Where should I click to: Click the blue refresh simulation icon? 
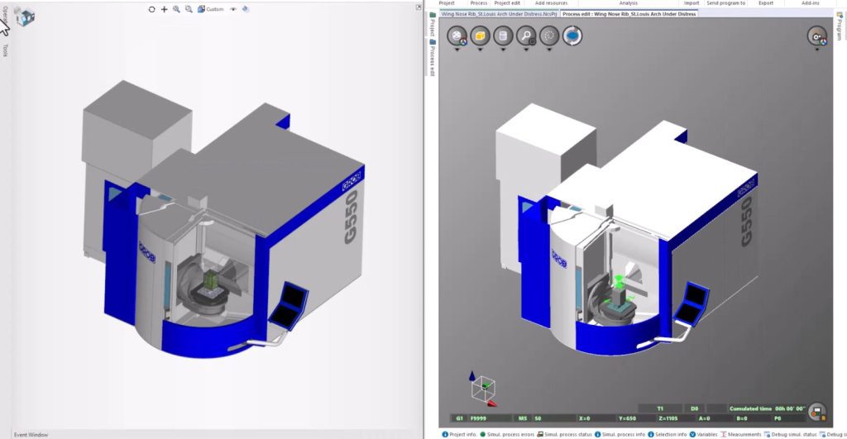click(572, 36)
